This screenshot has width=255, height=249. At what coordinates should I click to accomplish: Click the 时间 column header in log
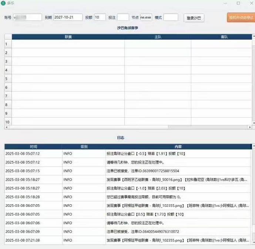pyautogui.click(x=33, y=147)
